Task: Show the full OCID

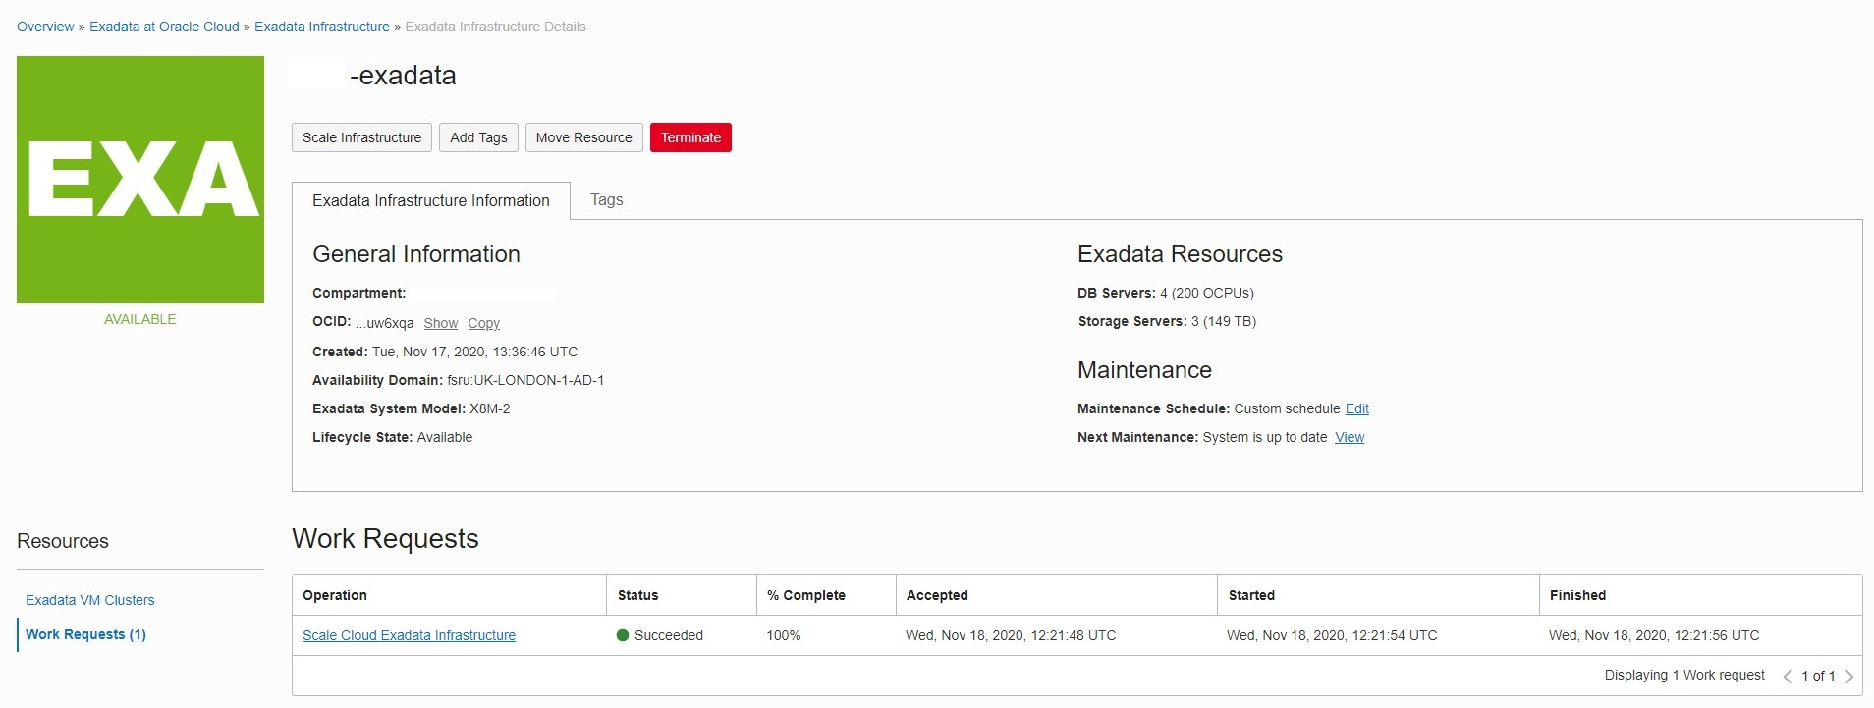Action: coord(441,323)
